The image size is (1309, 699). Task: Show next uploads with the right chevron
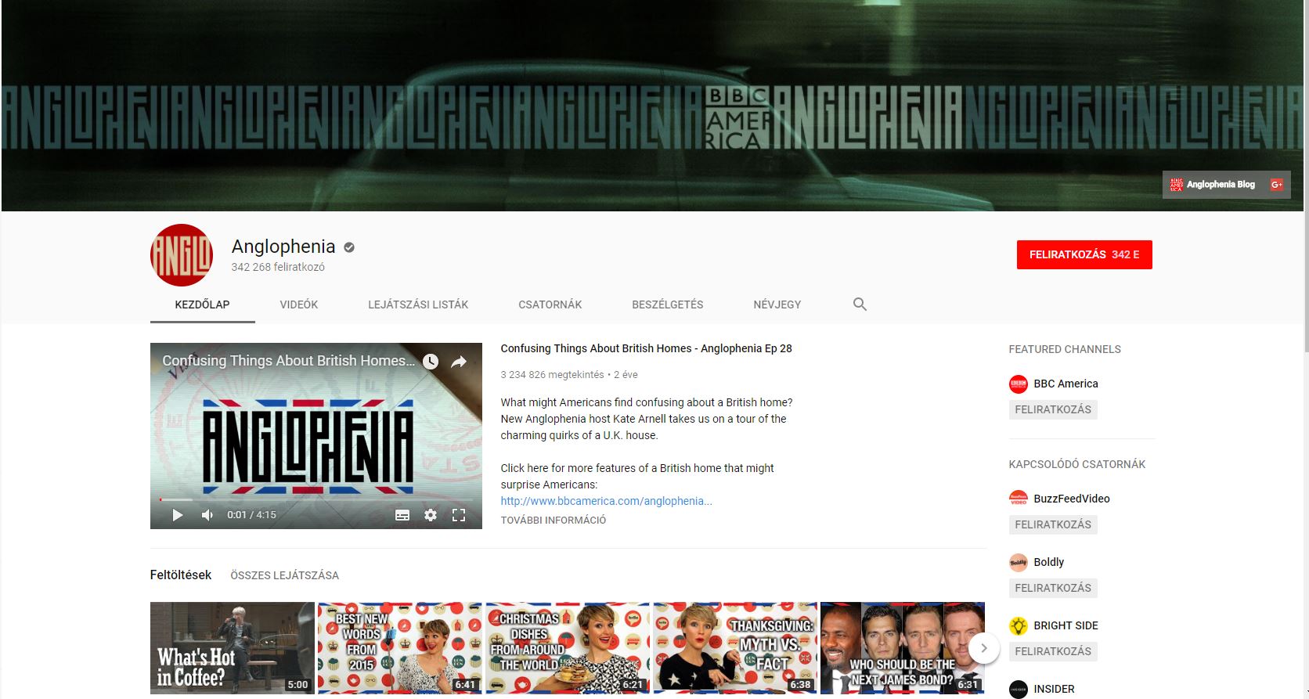pyautogui.click(x=984, y=648)
